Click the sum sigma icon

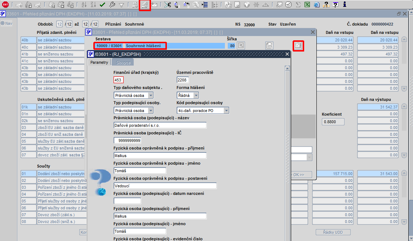tap(298, 5)
